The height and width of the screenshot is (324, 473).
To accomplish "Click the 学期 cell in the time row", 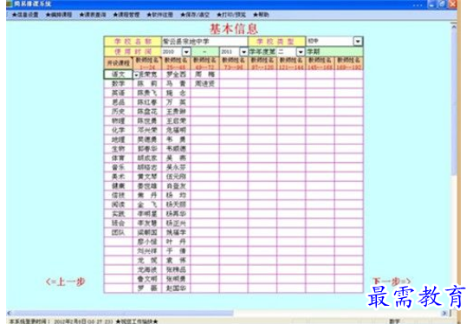I will pos(334,52).
